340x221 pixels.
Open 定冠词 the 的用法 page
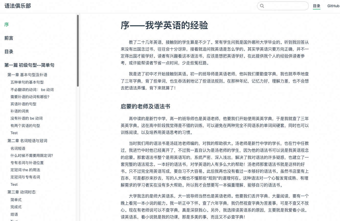25,170
